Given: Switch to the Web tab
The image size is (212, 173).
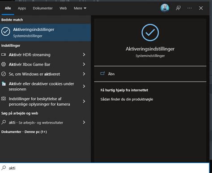Looking at the screenshot, I should (63, 8).
